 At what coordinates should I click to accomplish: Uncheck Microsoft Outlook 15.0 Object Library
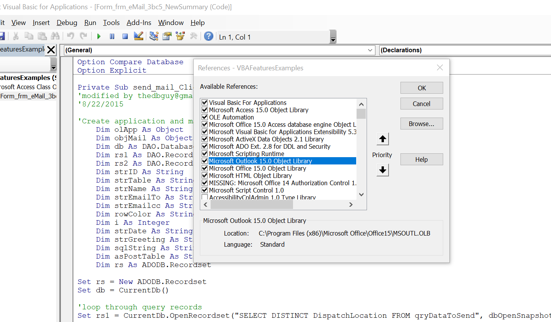point(204,161)
